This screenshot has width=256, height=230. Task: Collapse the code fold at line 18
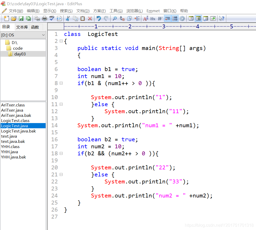(61, 154)
